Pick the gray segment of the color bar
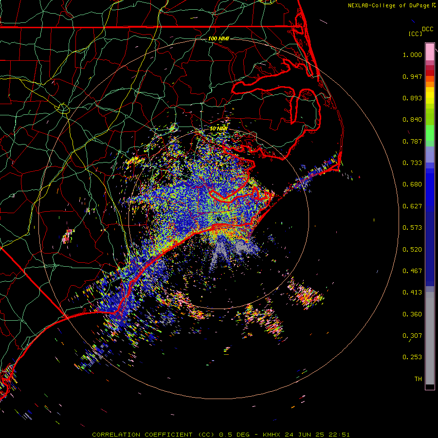Image resolution: width=438 pixels, height=438 pixels. (430, 338)
